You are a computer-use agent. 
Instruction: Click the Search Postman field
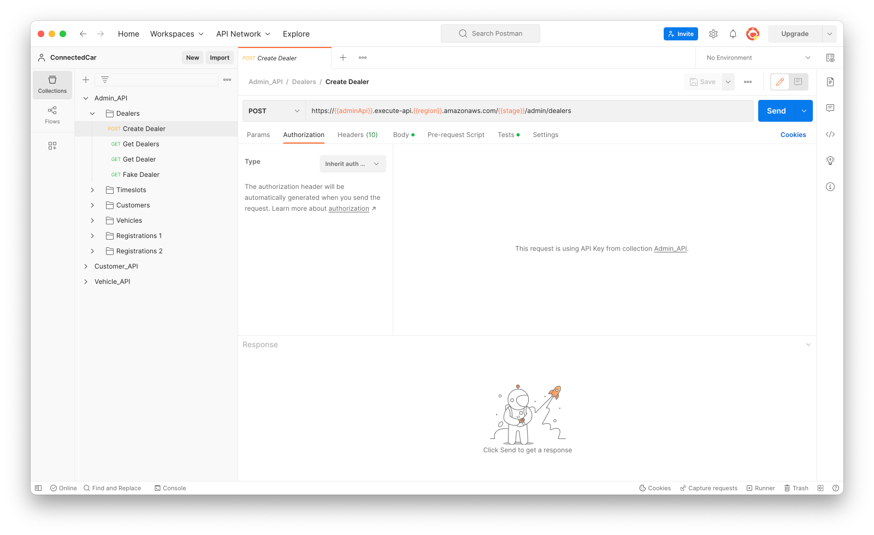[x=491, y=34]
